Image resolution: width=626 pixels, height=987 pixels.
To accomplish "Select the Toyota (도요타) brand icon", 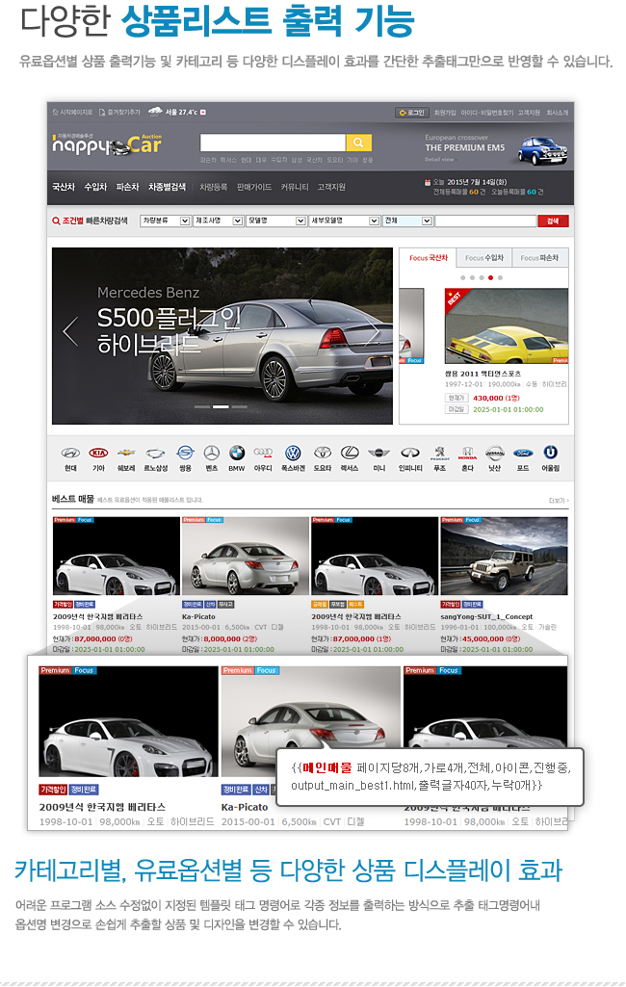I will 323,453.
